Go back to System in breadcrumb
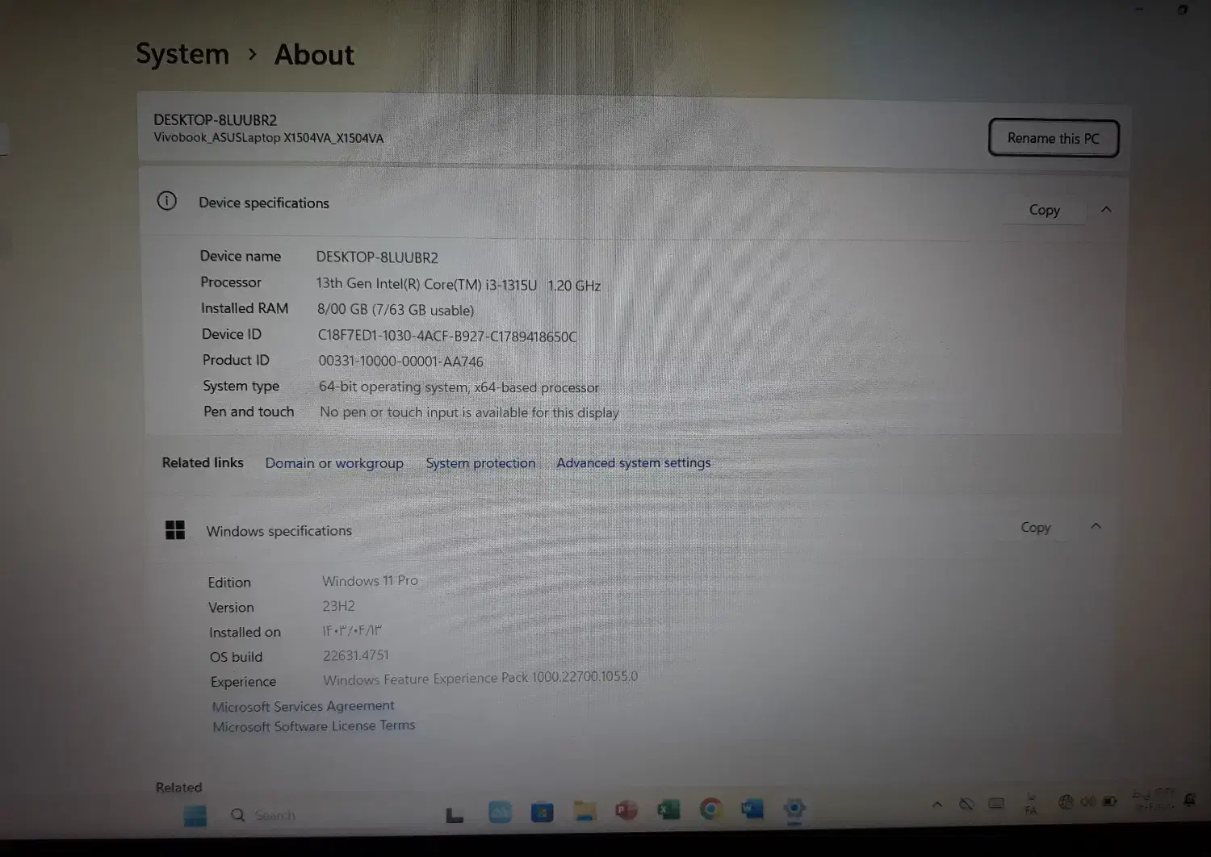Image resolution: width=1211 pixels, height=857 pixels. coord(182,54)
